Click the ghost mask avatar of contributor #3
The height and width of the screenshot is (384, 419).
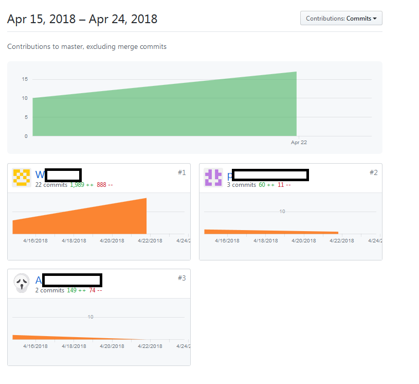click(22, 283)
